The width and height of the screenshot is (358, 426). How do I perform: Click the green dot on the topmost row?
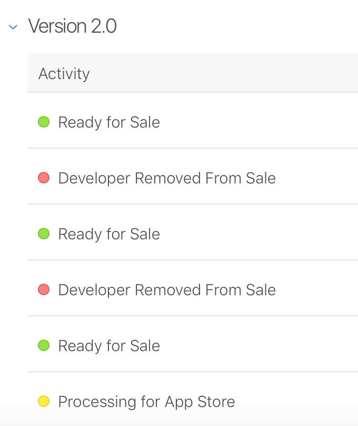(x=44, y=122)
